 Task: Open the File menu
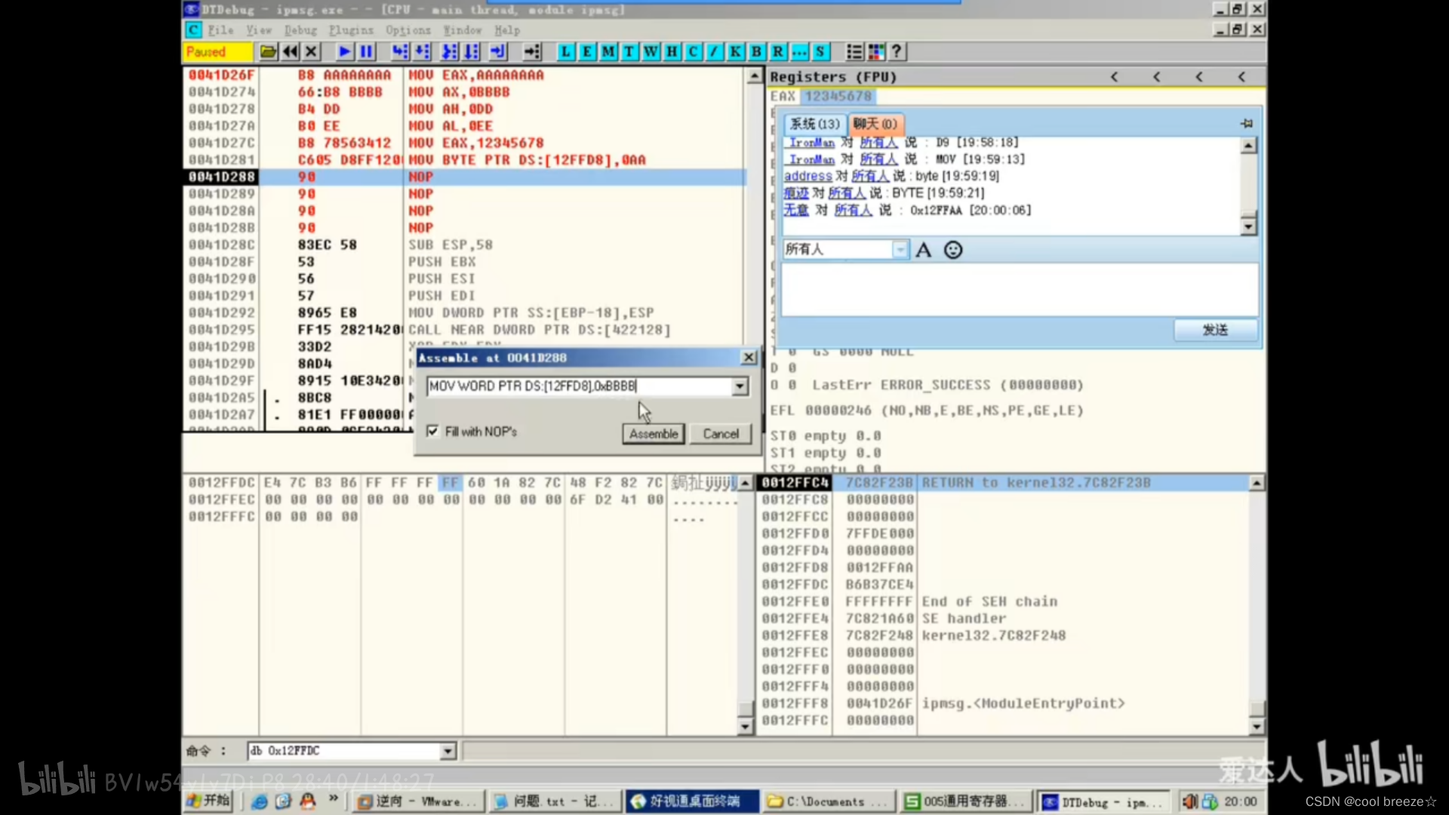coord(220,30)
